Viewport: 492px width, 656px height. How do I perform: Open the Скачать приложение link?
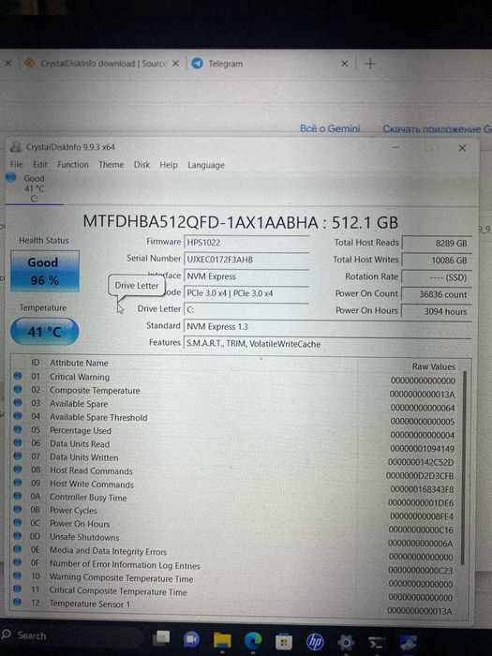tap(437, 129)
